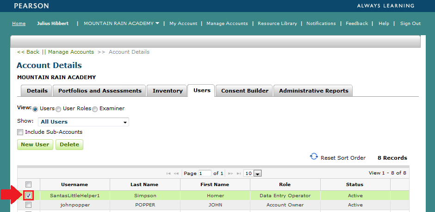Screen dimensions: 435x212
Task: Click Manage Accounts breadcrumb link
Action: (71, 52)
